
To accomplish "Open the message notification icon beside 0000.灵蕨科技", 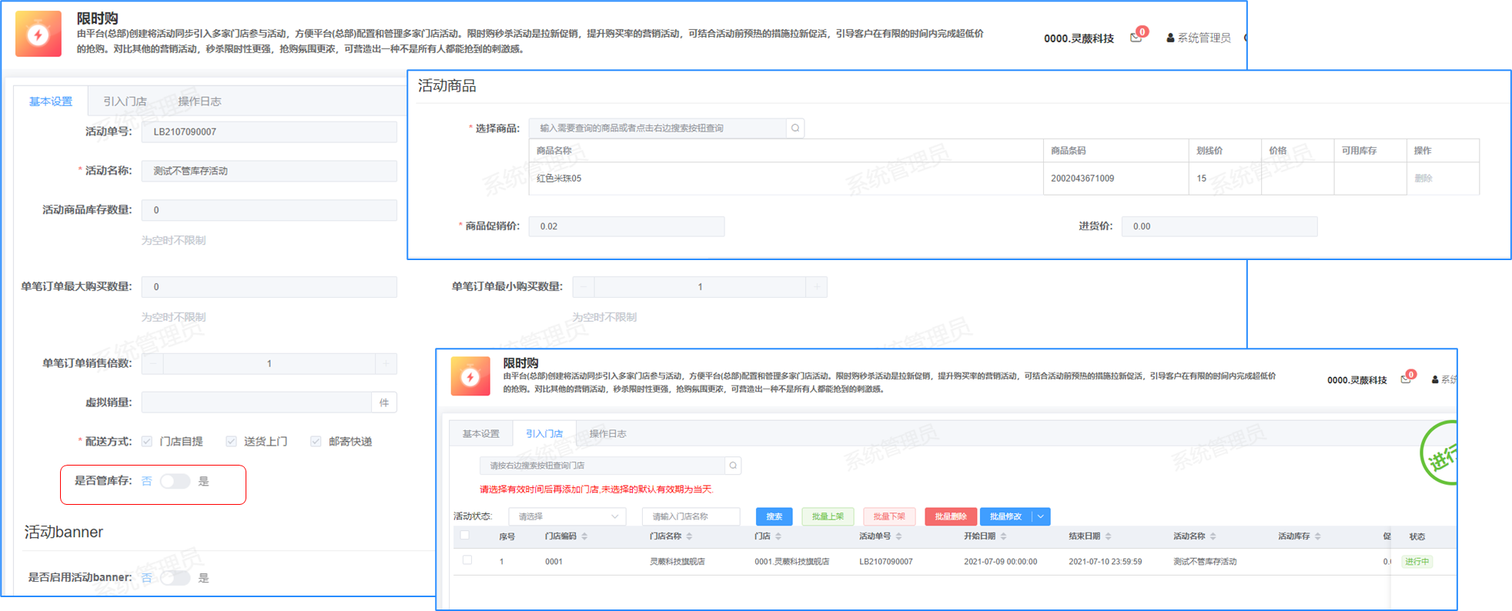I will [1136, 37].
